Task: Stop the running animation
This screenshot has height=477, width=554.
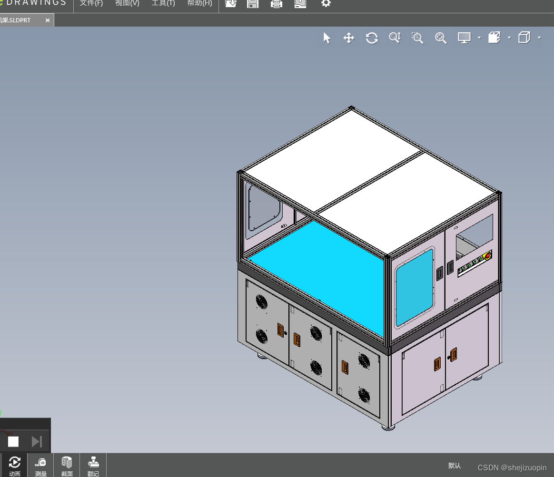Action: tap(13, 442)
